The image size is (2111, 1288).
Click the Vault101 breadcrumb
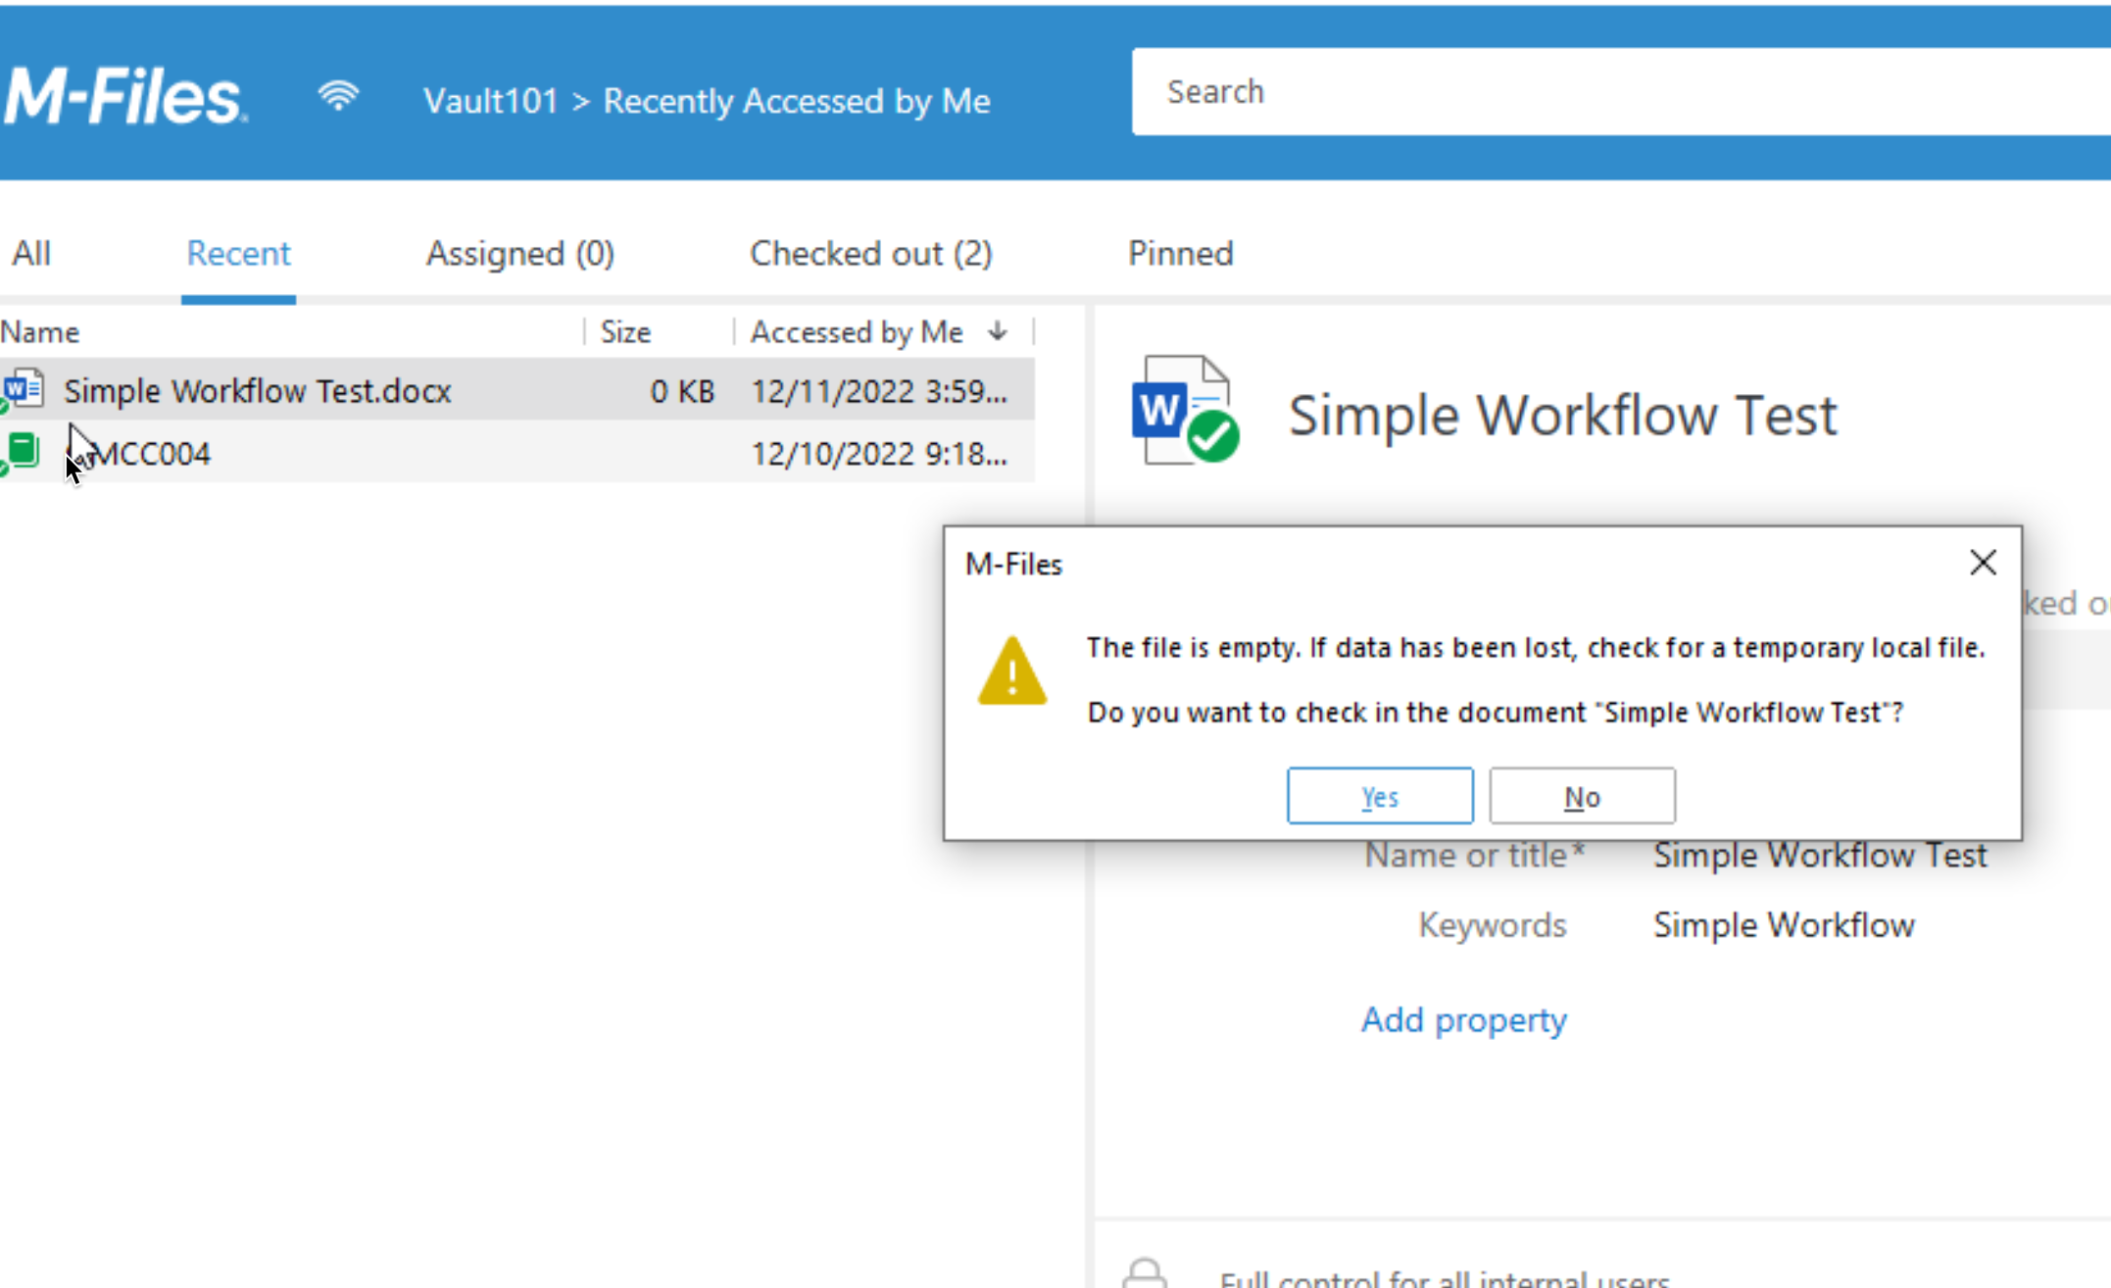point(490,100)
